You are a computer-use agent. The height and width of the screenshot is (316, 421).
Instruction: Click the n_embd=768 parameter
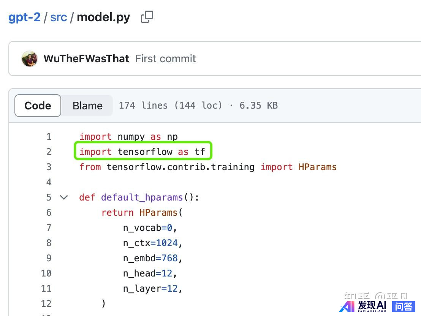pyautogui.click(x=152, y=258)
